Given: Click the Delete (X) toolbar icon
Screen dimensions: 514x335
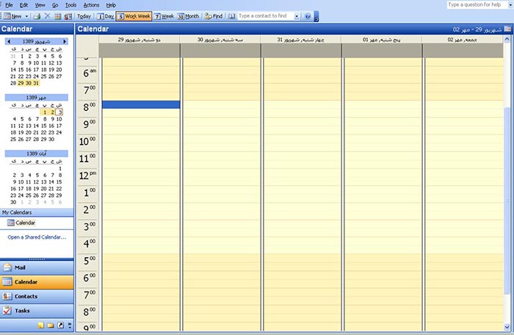Looking at the screenshot, I should (48, 15).
